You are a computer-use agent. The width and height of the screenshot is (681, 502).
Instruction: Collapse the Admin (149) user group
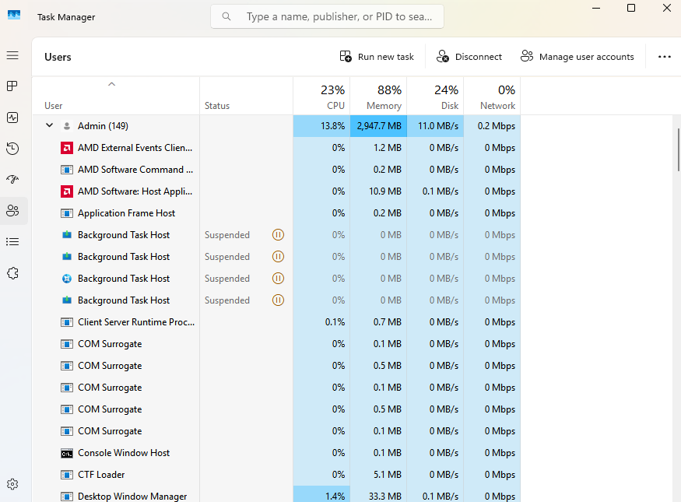49,125
